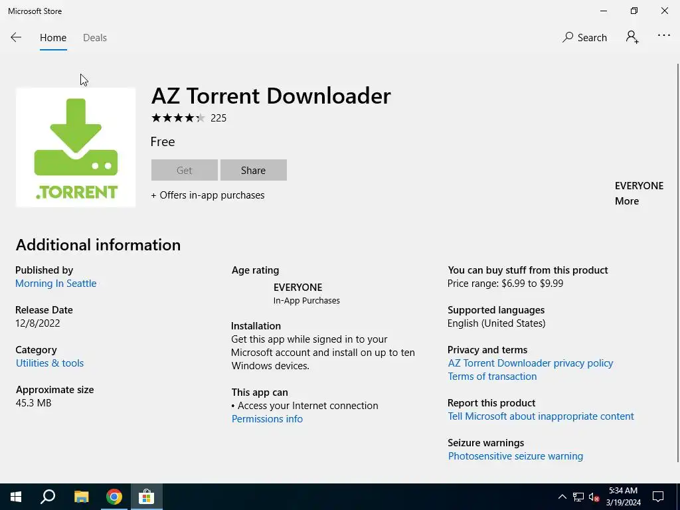
Task: Click approximate size '45.3 MB'
Action: pyautogui.click(x=33, y=403)
